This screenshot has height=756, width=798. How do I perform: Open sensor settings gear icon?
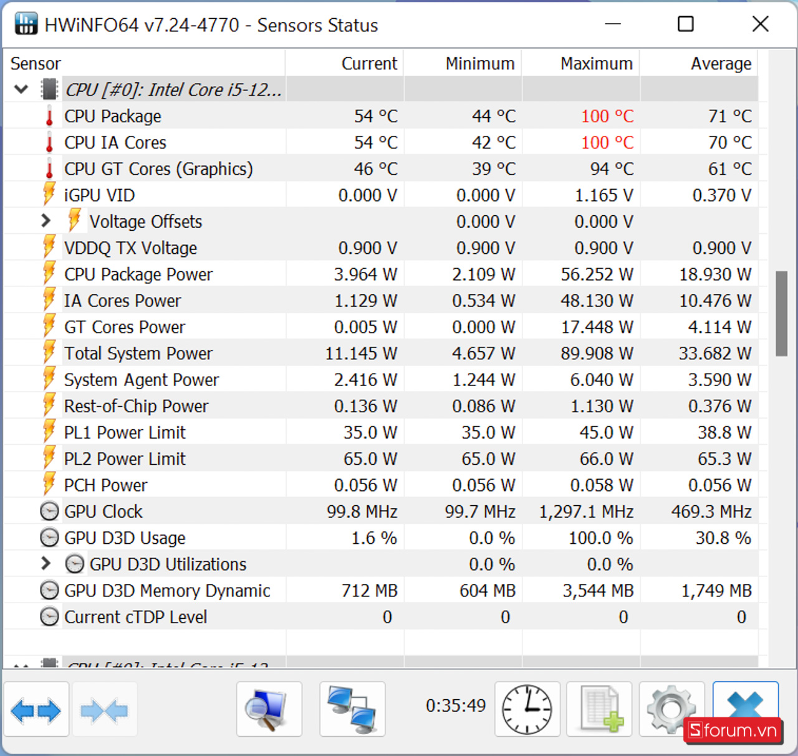tap(671, 710)
